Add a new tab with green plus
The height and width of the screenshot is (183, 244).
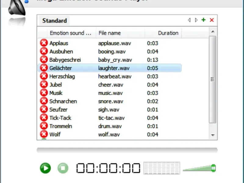pos(203,20)
